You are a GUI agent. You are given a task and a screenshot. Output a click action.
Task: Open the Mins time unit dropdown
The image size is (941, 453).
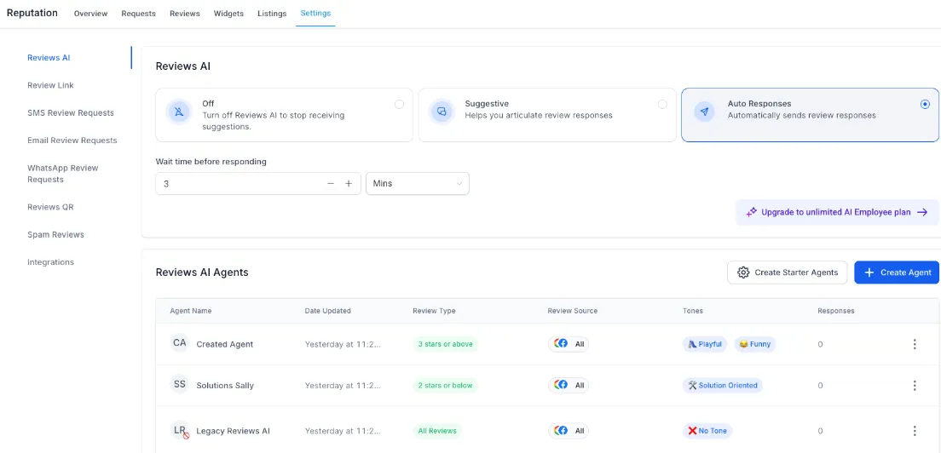[417, 183]
